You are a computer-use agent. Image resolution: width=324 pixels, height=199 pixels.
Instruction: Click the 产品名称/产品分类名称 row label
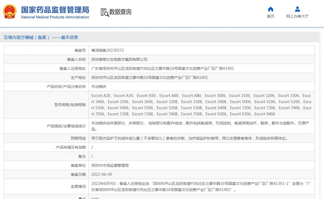(66, 87)
